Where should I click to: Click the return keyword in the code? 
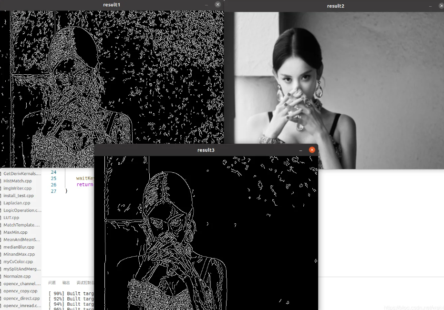coord(85,184)
